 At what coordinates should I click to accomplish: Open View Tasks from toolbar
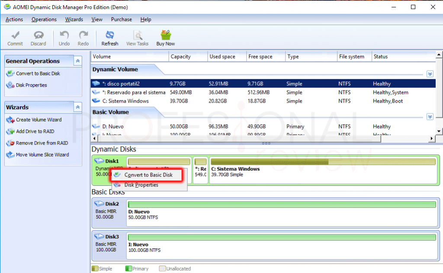pos(137,38)
